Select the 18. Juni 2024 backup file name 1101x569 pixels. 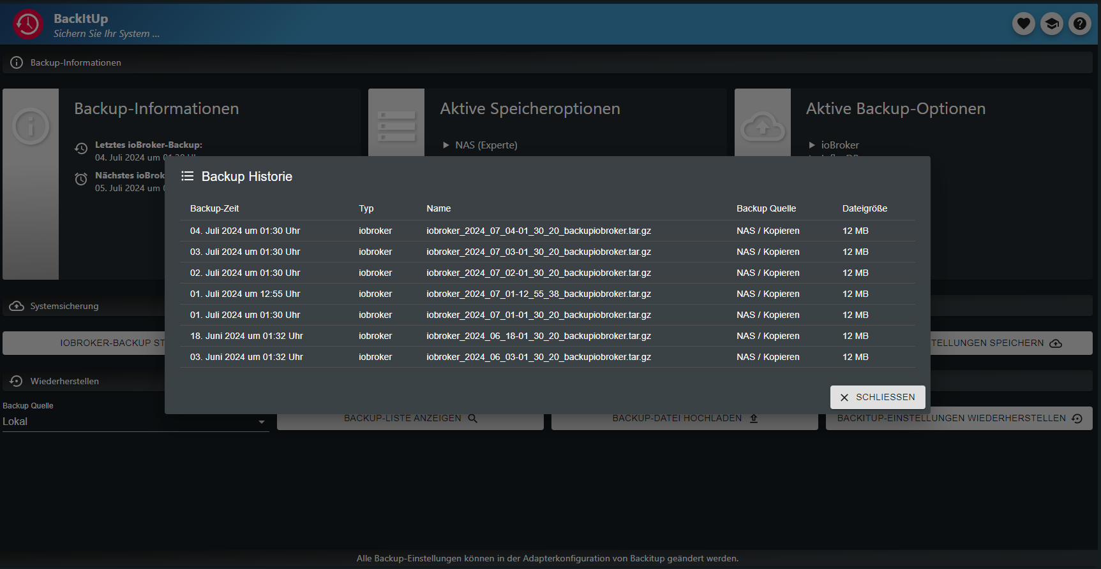coord(538,336)
